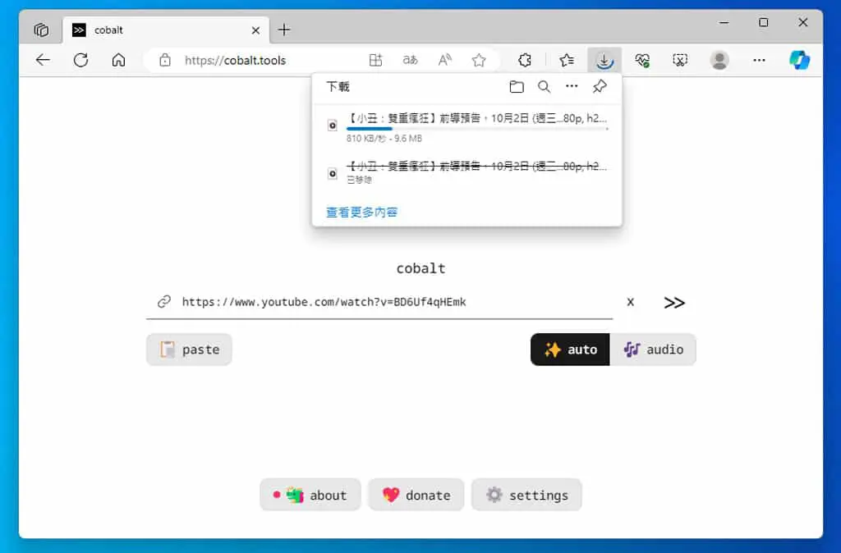Switch cobalt mode to audio
This screenshot has width=841, height=553.
point(653,350)
